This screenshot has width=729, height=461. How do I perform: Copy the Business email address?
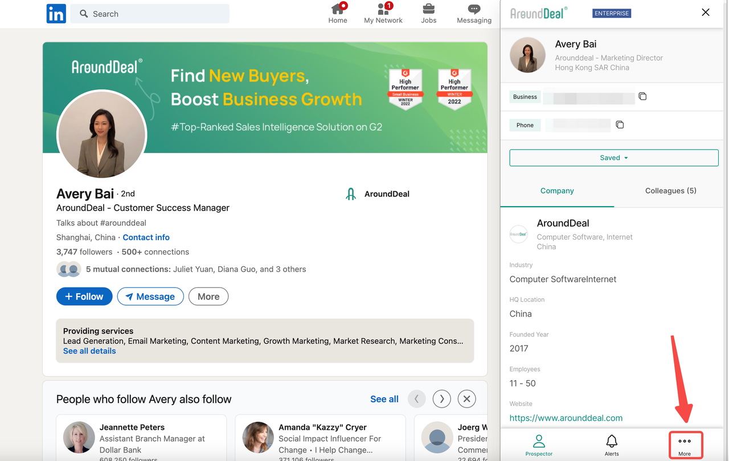[642, 96]
